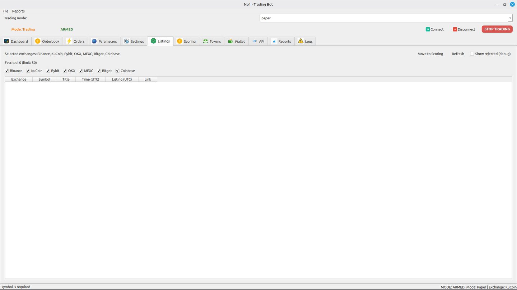The image size is (517, 290).
Task: Switch to the Scoring tab
Action: [186, 41]
